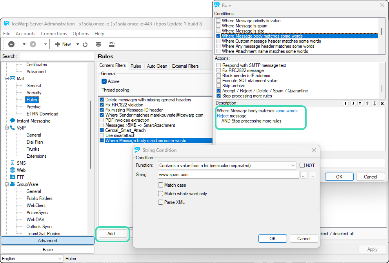Confirm String Condition with OK
Screen dimensions: 389x263
point(273,238)
